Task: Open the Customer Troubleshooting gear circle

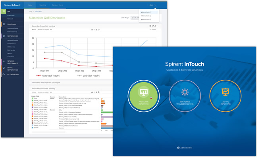Action: [185, 96]
